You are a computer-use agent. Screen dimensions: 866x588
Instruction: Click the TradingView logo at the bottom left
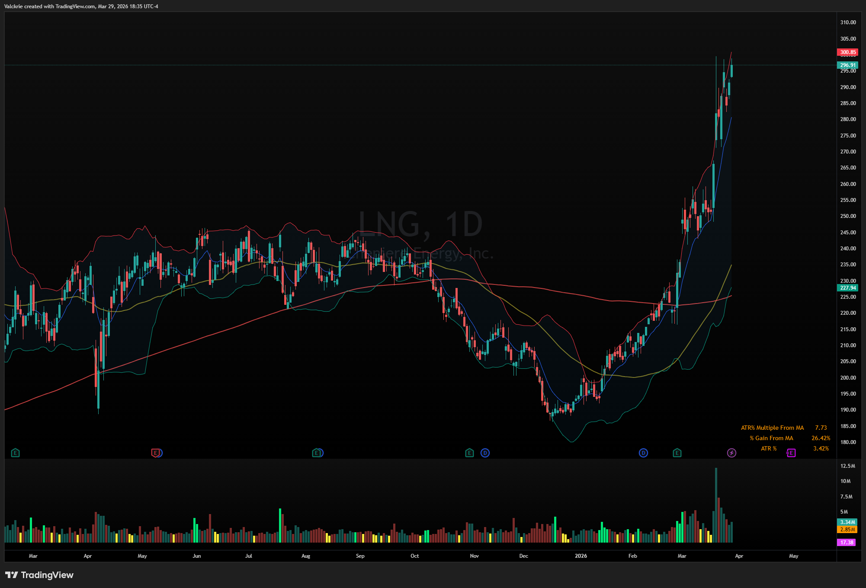click(39, 575)
